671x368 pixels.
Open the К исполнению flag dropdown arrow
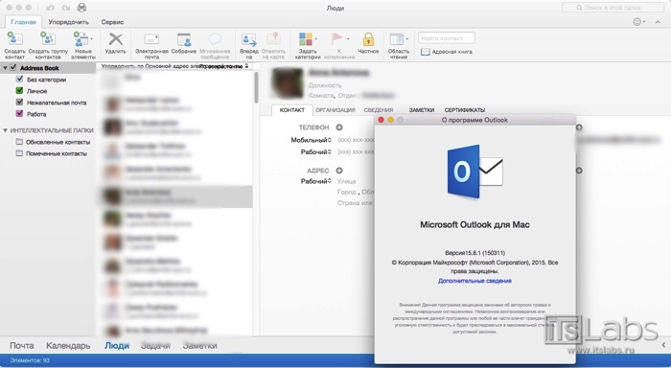pos(348,39)
